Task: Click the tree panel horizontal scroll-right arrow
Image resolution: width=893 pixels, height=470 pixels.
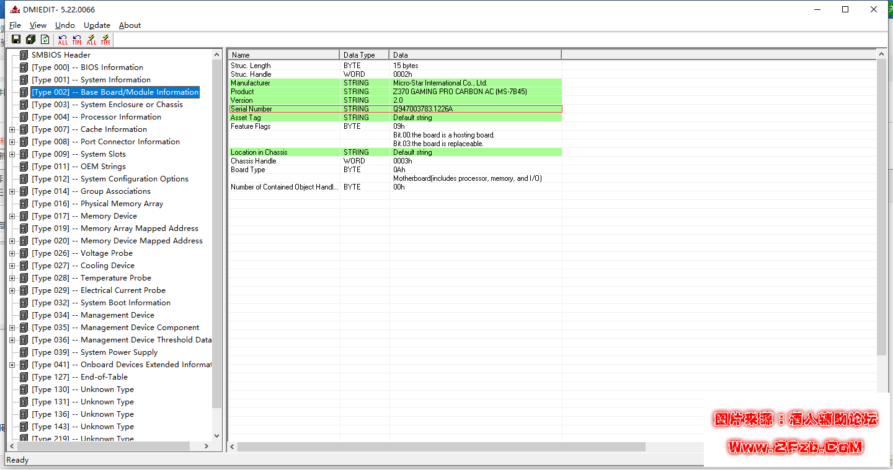Action: pos(208,446)
